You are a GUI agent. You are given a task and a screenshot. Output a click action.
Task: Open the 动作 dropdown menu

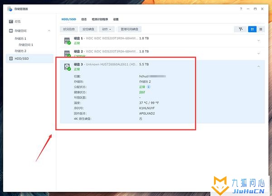107,29
